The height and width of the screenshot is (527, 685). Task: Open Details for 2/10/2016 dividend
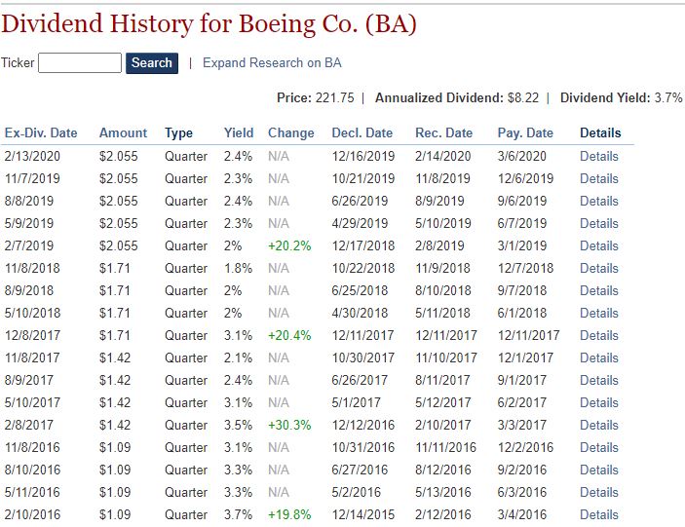pyautogui.click(x=599, y=514)
